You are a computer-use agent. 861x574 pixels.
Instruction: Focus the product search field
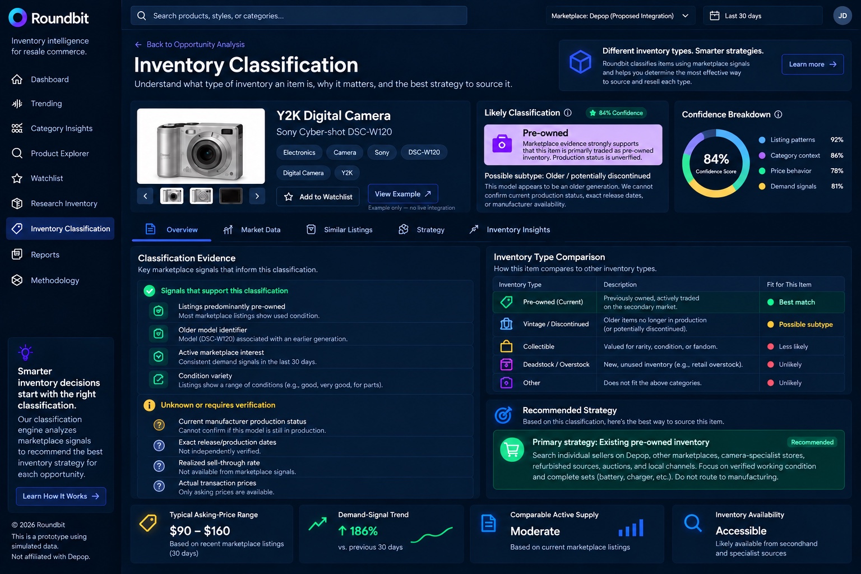coord(299,16)
